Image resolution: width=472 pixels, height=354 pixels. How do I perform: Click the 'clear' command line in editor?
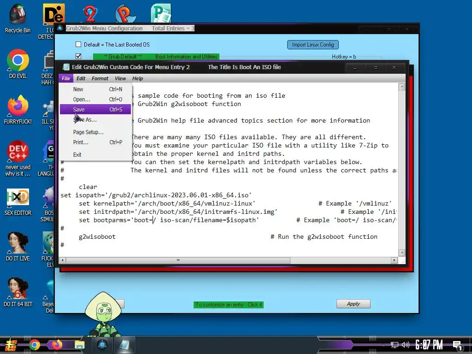pyautogui.click(x=88, y=187)
